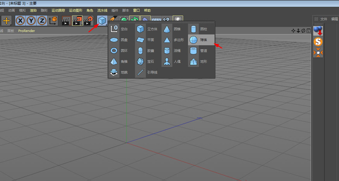Click the viewport rotate icon
The image size is (339, 181).
pos(303,31)
